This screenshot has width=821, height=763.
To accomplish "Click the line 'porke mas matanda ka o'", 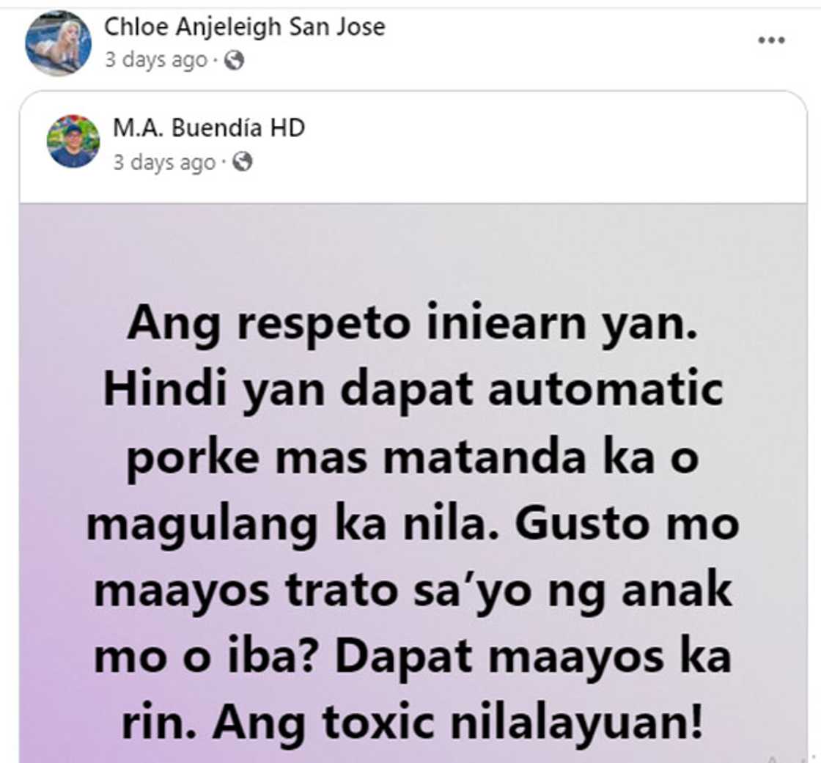I will click(413, 457).
